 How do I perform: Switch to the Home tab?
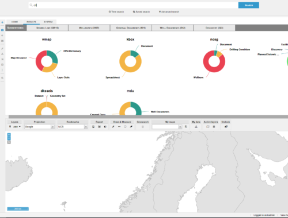[x=14, y=22]
